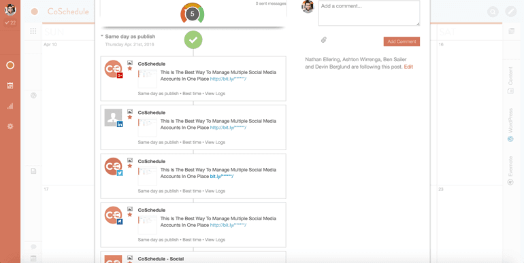Click the green checkmark circle
Viewport: 524px width, 263px height.
193,39
